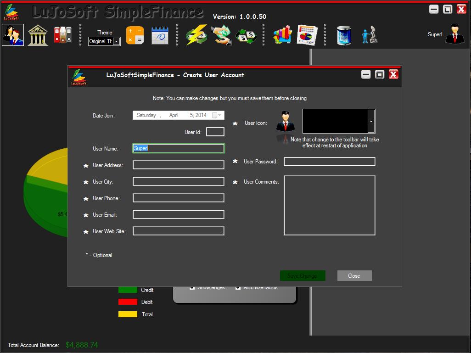Click the Version 1.0.0.50 label
471x353 pixels.
click(240, 17)
